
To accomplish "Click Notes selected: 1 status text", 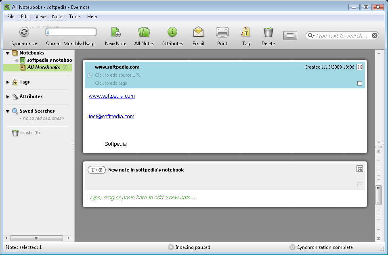I will point(24,247).
